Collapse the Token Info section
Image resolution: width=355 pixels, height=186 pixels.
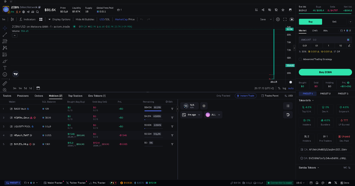coord(306,100)
